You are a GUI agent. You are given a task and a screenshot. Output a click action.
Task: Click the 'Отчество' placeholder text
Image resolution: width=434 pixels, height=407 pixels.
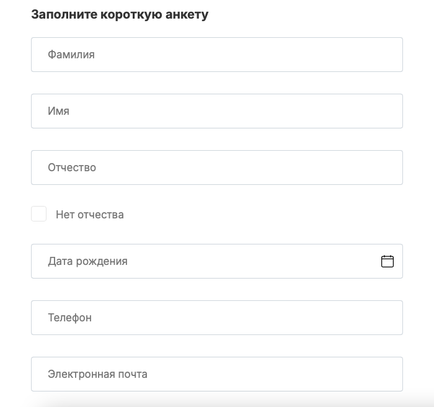(x=72, y=168)
